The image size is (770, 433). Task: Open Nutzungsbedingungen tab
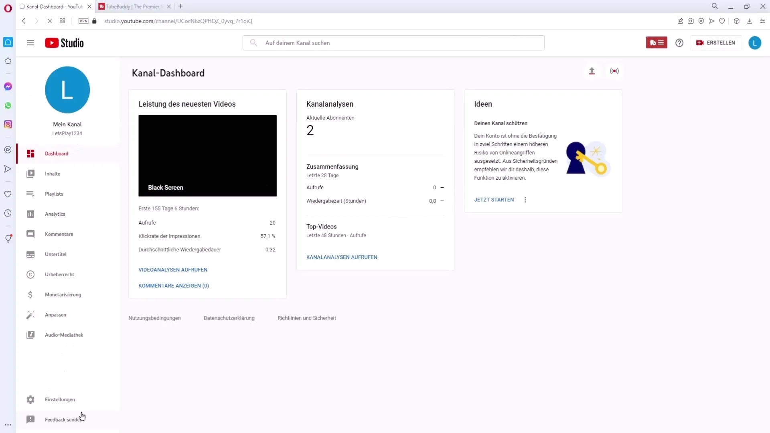[x=154, y=318]
